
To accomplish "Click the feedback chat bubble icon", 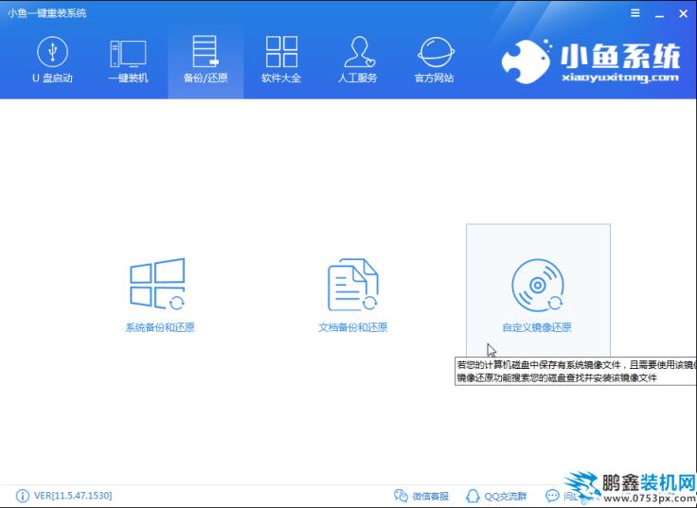I will pyautogui.click(x=552, y=496).
